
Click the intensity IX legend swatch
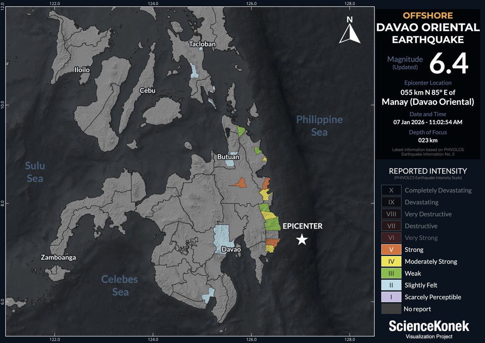point(391,202)
